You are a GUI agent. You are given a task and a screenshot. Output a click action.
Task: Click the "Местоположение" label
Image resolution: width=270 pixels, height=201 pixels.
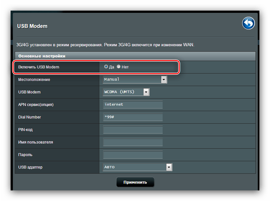(34, 80)
